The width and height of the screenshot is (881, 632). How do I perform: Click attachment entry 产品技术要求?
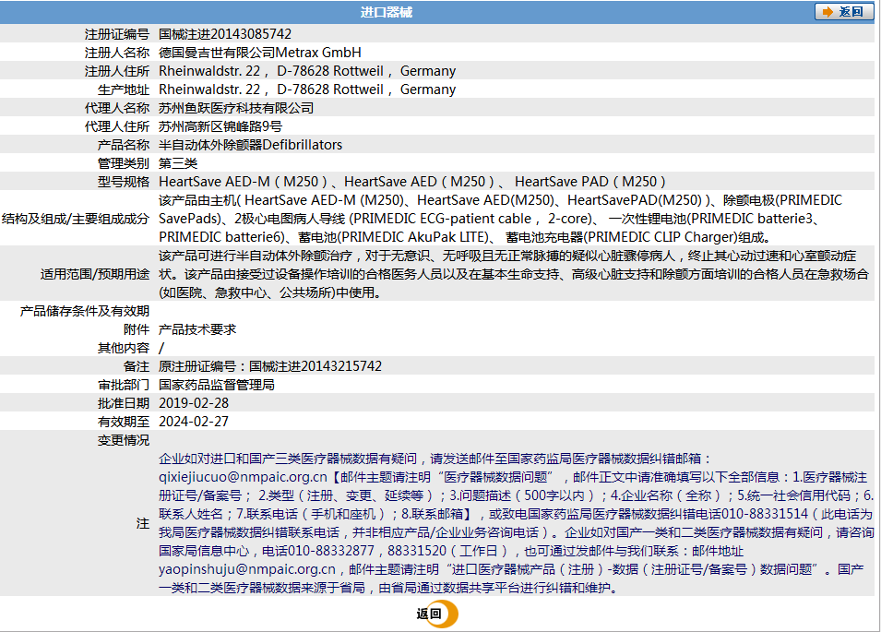[197, 329]
